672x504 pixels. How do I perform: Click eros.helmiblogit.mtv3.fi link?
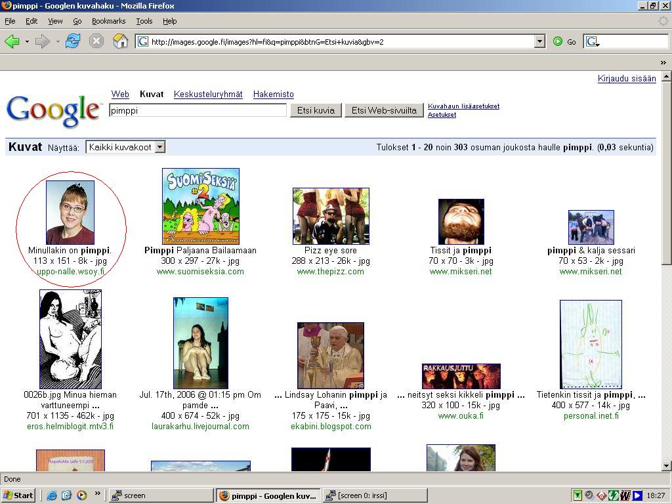[x=70, y=427]
